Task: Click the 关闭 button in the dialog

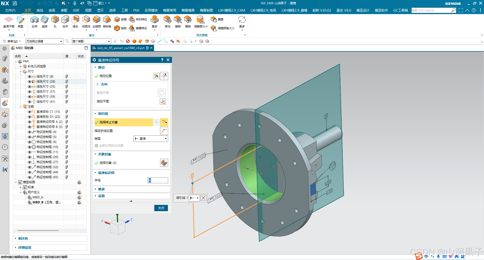Action: tap(161, 208)
